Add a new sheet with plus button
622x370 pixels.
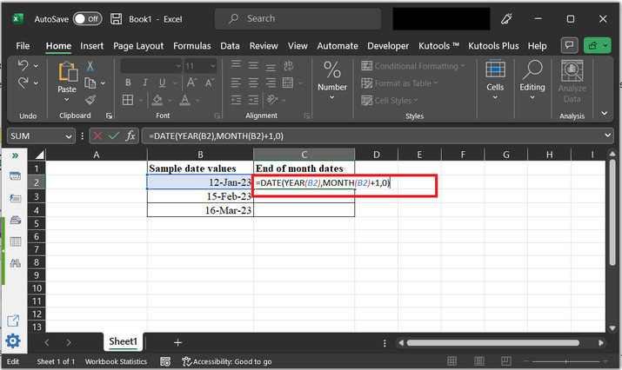pyautogui.click(x=177, y=342)
